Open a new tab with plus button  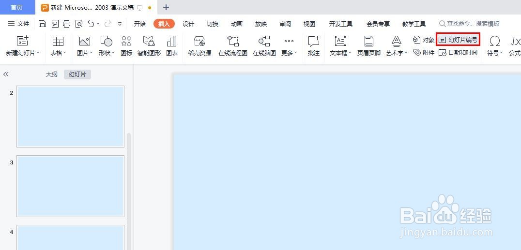[x=167, y=7]
